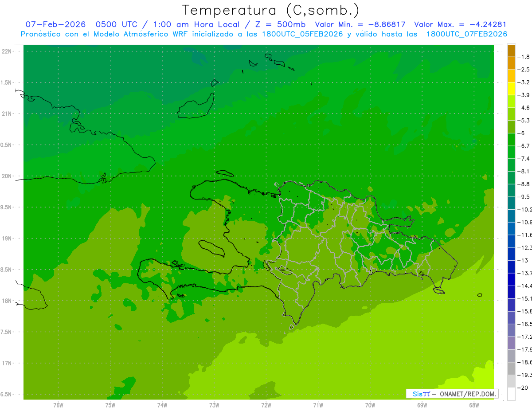Click the '18N' latitude axis label
Image resolution: width=532 pixels, height=411 pixels.
point(8,301)
